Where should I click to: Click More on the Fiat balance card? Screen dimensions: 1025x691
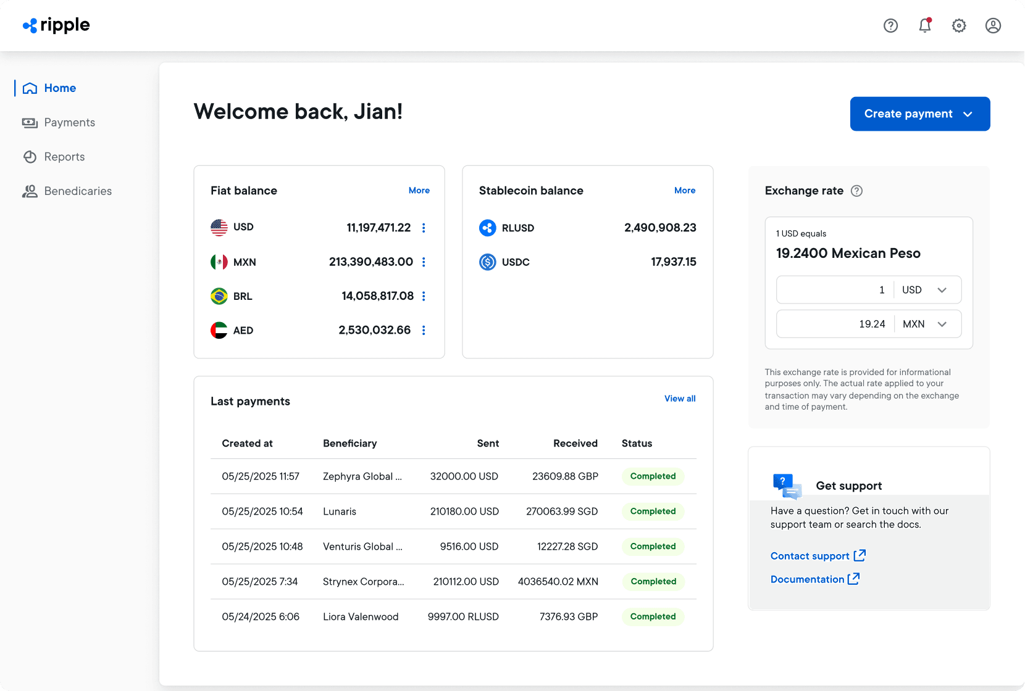coord(419,190)
